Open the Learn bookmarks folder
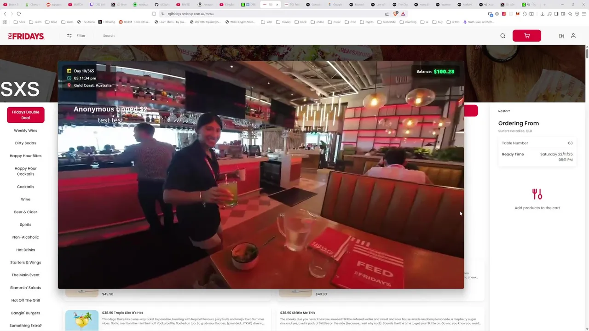 tap(35, 22)
